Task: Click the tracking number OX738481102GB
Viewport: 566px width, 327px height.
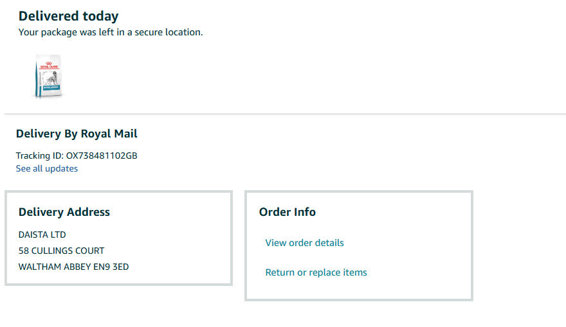Action: point(102,155)
